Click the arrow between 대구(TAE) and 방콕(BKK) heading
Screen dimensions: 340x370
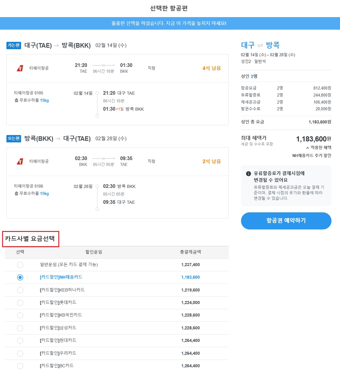57,46
